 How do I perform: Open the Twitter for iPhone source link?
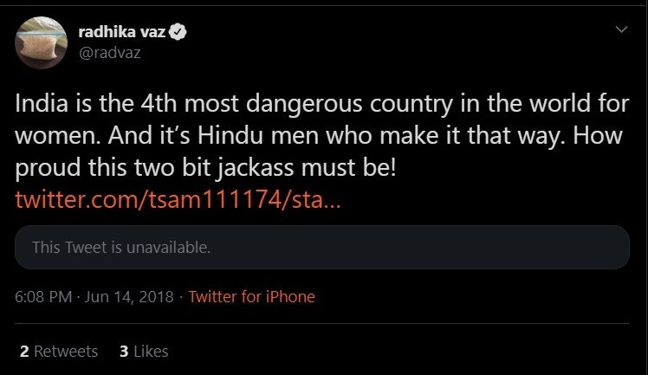click(x=251, y=297)
